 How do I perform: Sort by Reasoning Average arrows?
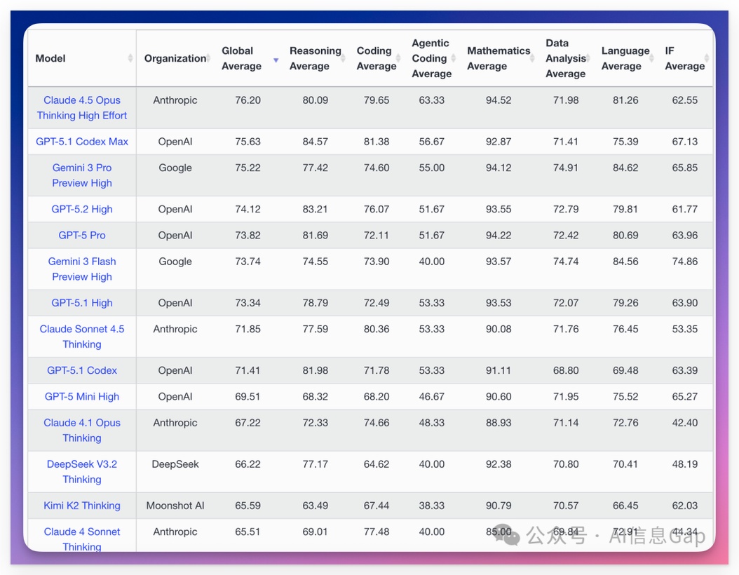tap(343, 58)
